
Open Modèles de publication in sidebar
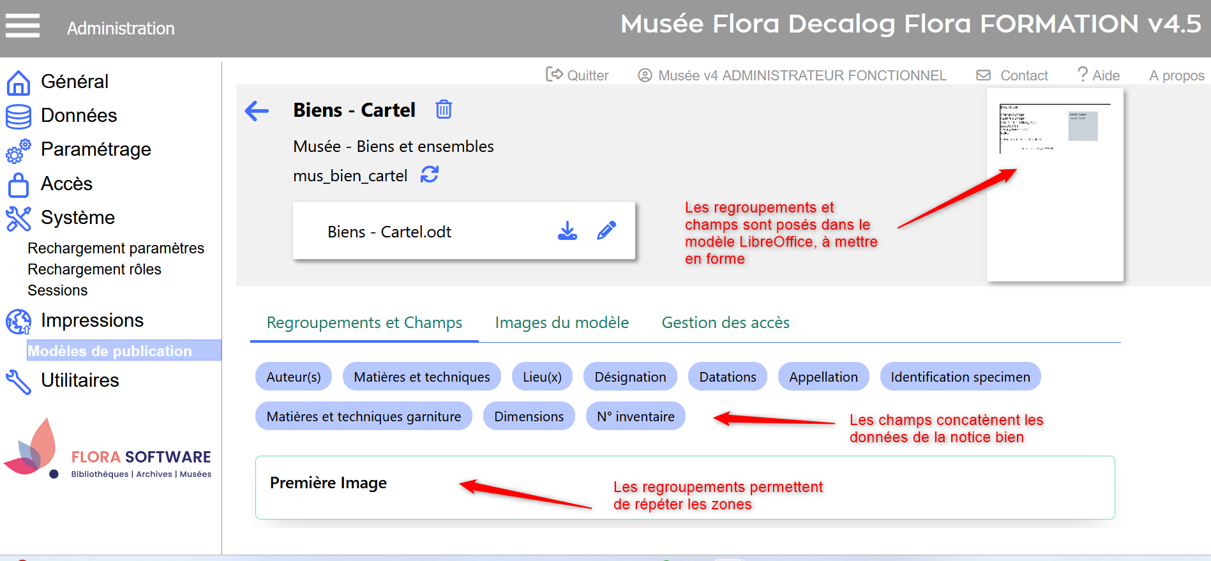[x=110, y=351]
